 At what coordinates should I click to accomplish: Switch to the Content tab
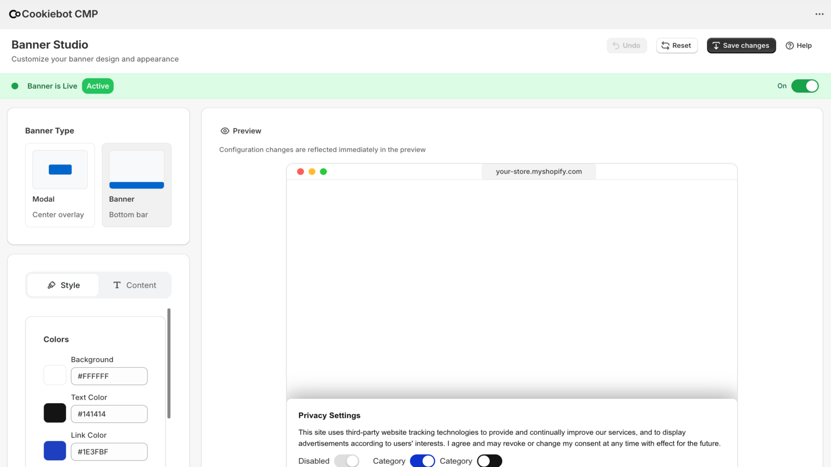point(135,285)
